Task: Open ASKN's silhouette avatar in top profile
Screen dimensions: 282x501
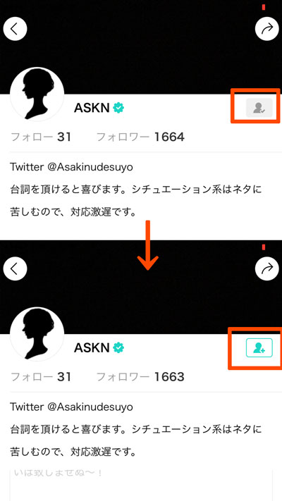Action: click(x=37, y=94)
